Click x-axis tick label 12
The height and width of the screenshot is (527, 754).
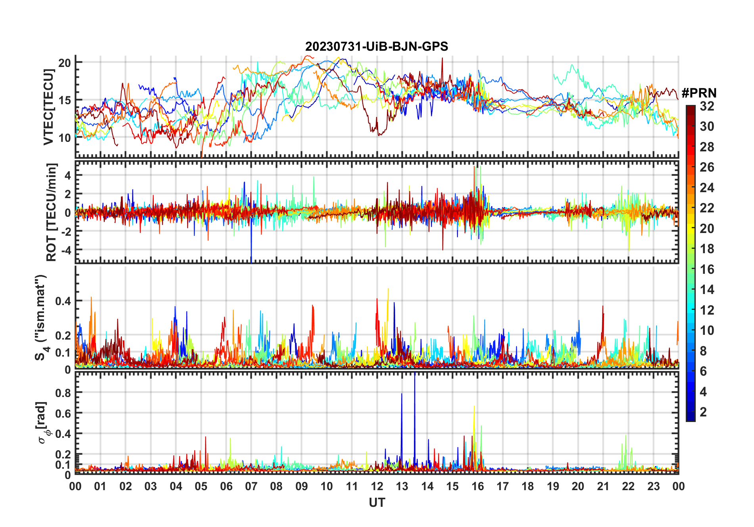click(x=377, y=486)
